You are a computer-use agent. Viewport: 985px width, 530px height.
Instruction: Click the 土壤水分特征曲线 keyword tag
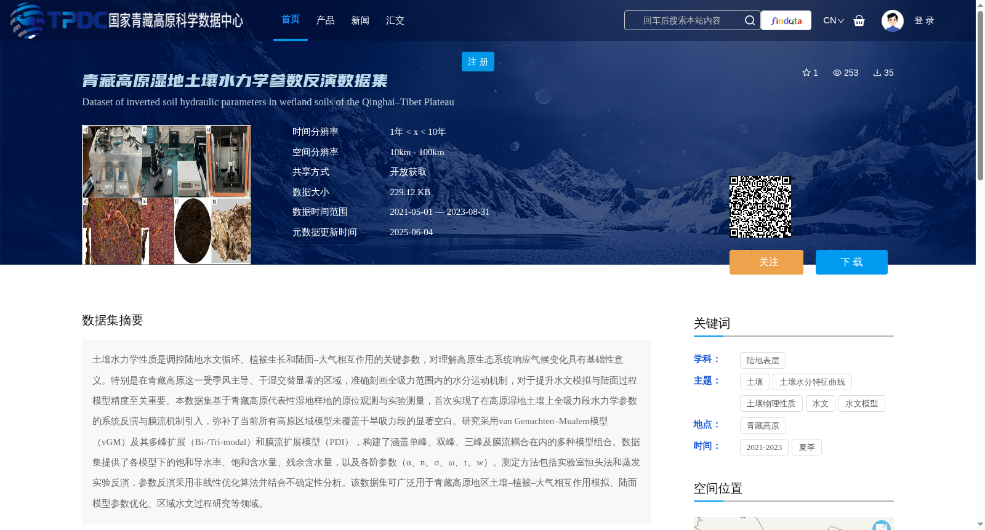812,382
